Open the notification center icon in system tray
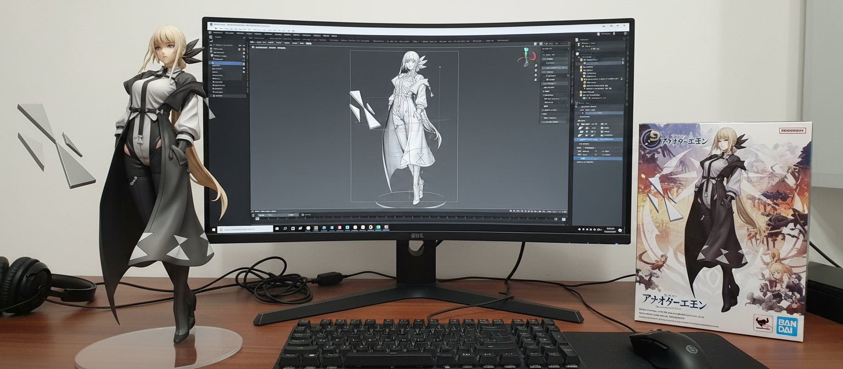 coord(620,230)
